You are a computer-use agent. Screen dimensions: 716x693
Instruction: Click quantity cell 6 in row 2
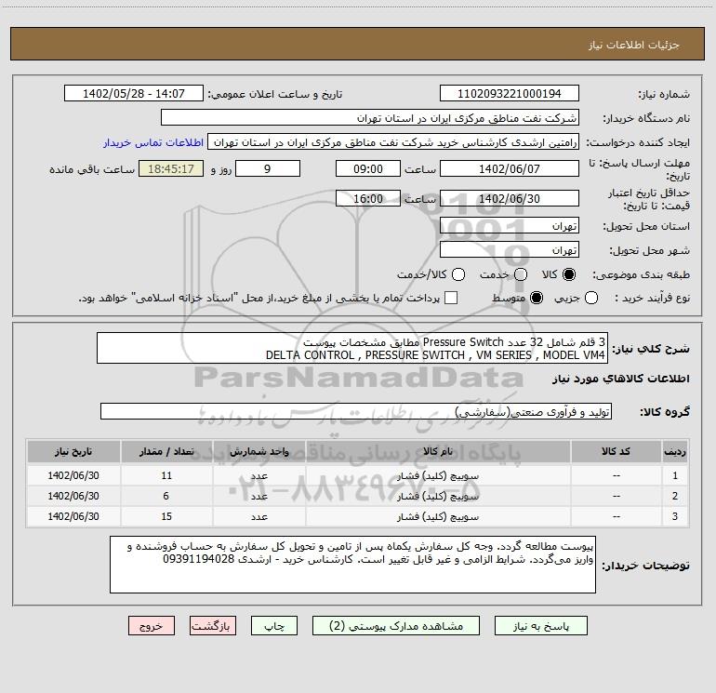[166, 496]
